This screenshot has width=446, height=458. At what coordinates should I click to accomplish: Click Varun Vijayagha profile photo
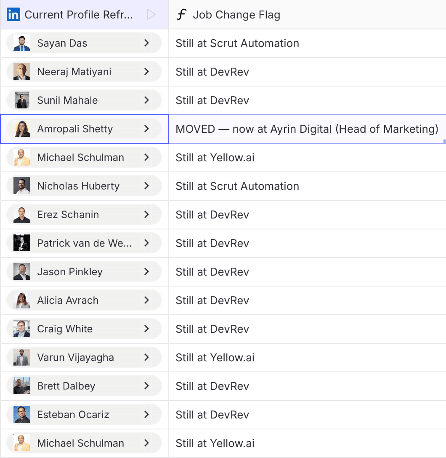click(22, 357)
